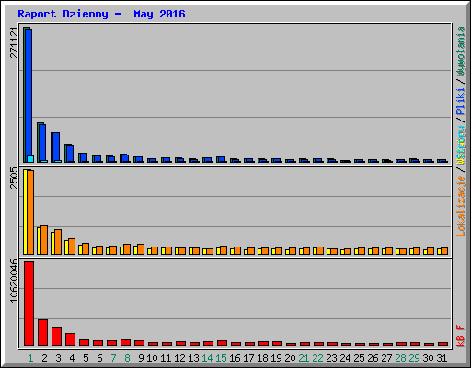Click the 'Raport Dzienny - May 2016' title

pos(101,14)
